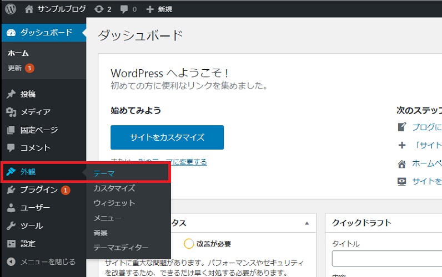
Task: Open 更新 under ダッシュボード
Action: [x=14, y=68]
